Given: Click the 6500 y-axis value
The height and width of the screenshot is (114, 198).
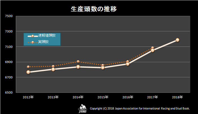Looking at the screenshot, I should point(9,93).
